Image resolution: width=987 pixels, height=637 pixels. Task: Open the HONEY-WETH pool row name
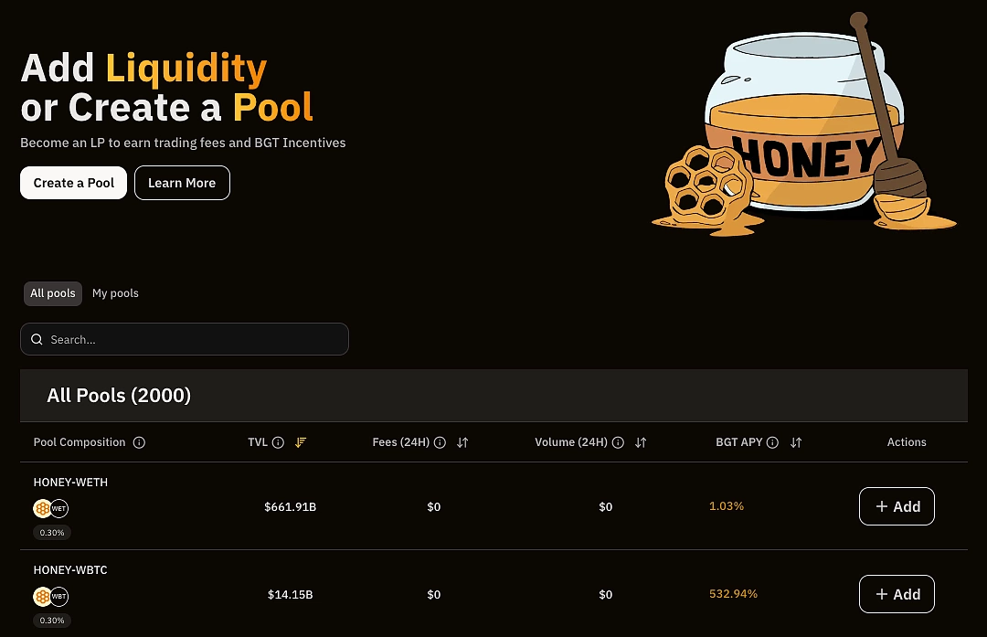click(70, 483)
